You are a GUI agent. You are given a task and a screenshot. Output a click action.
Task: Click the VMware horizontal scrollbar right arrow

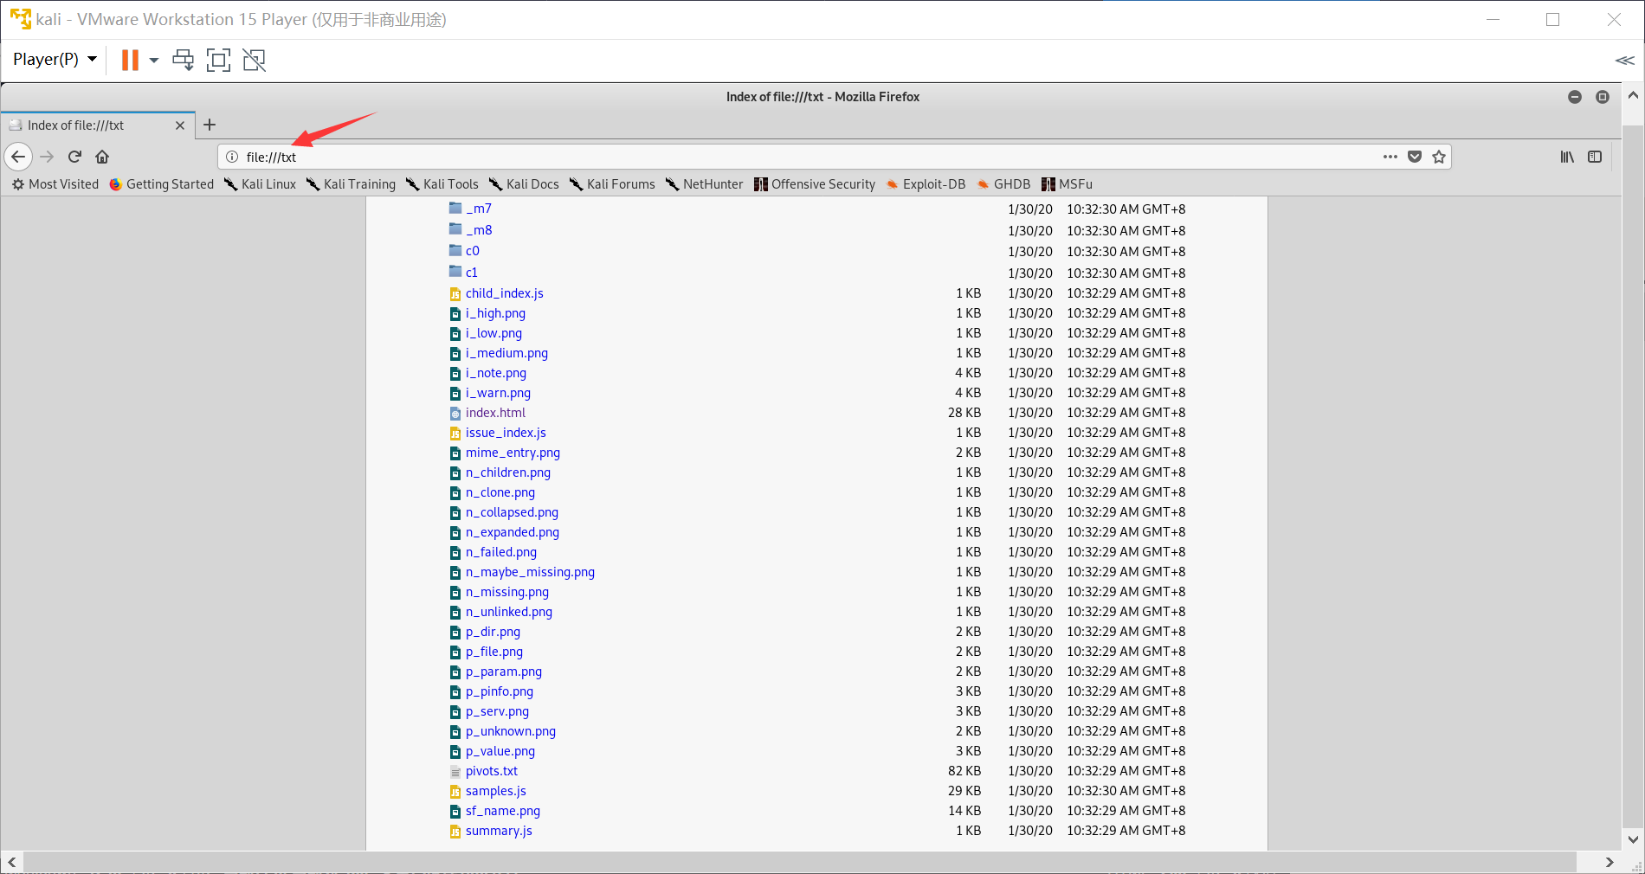coord(1610,862)
